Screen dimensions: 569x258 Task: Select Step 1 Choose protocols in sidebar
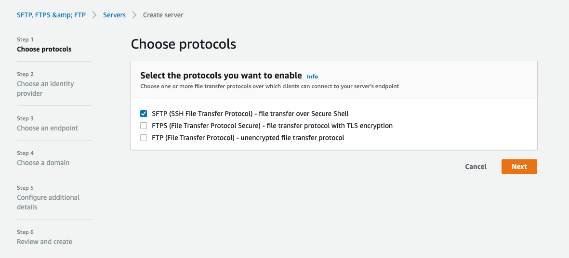coord(44,49)
